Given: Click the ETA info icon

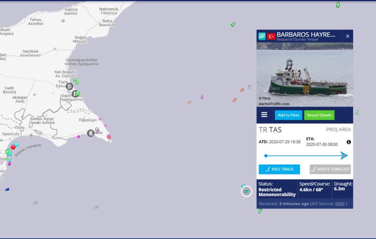Looking at the screenshot, I should pos(349,142).
